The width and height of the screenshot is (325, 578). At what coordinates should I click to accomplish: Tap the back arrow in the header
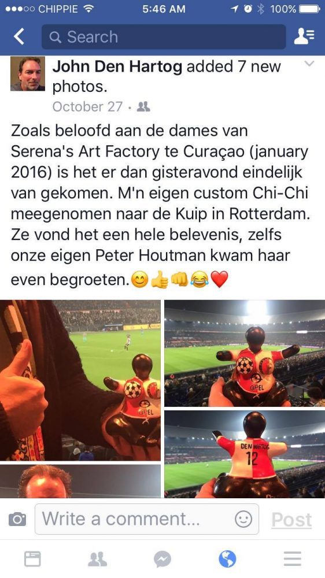coord(19,37)
